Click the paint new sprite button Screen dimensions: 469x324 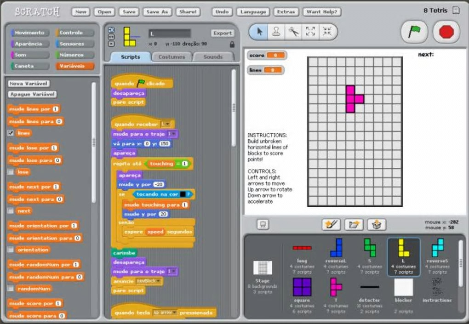[x=331, y=224]
